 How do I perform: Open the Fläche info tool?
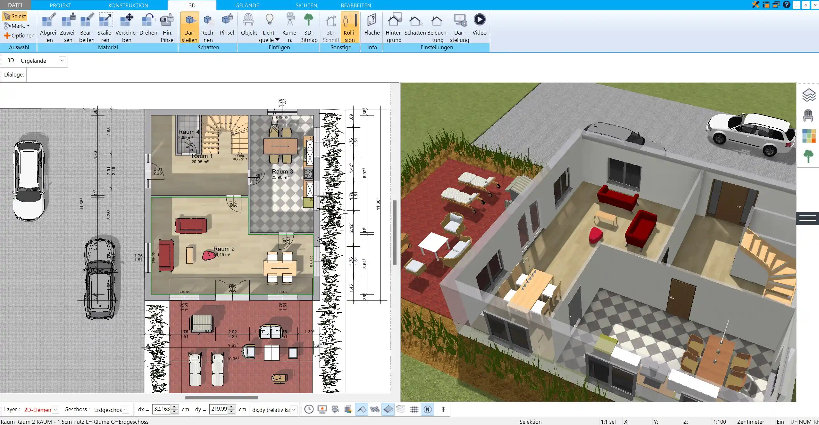point(372,24)
